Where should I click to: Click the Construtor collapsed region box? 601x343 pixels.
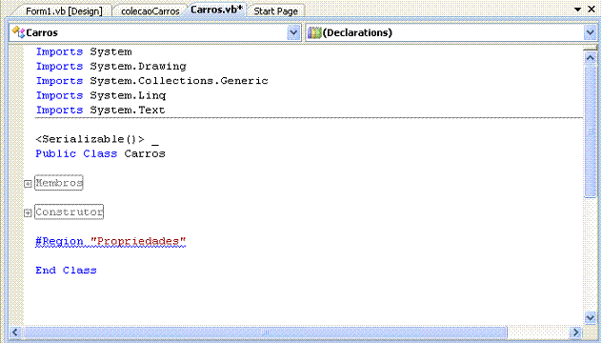(x=69, y=212)
